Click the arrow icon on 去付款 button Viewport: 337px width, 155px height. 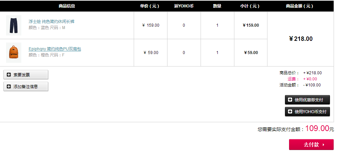pos(324,145)
